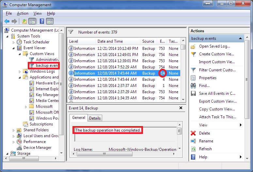This screenshot has height=172, width=253.
Task: Click the funnel icon beside Number of events
Action: 71,32
